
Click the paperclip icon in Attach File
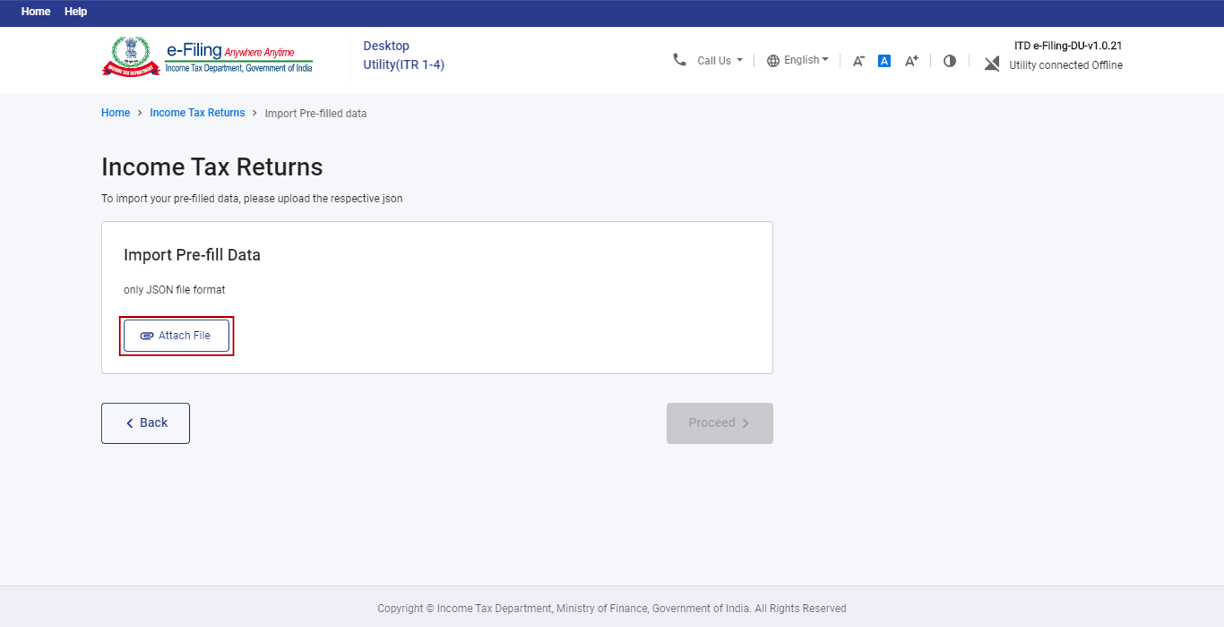click(147, 335)
